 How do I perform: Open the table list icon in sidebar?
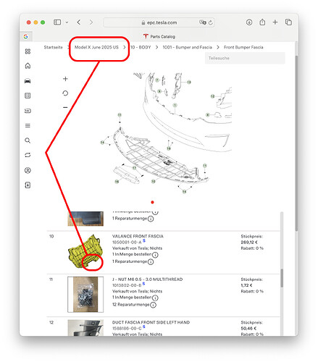click(28, 96)
